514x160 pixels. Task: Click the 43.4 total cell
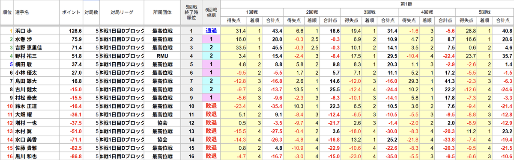coord(272,31)
